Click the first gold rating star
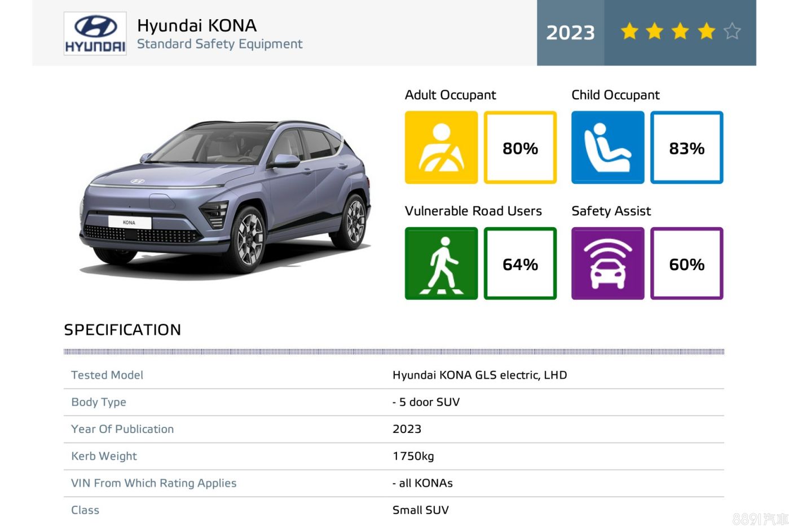789x526 pixels. [x=629, y=31]
